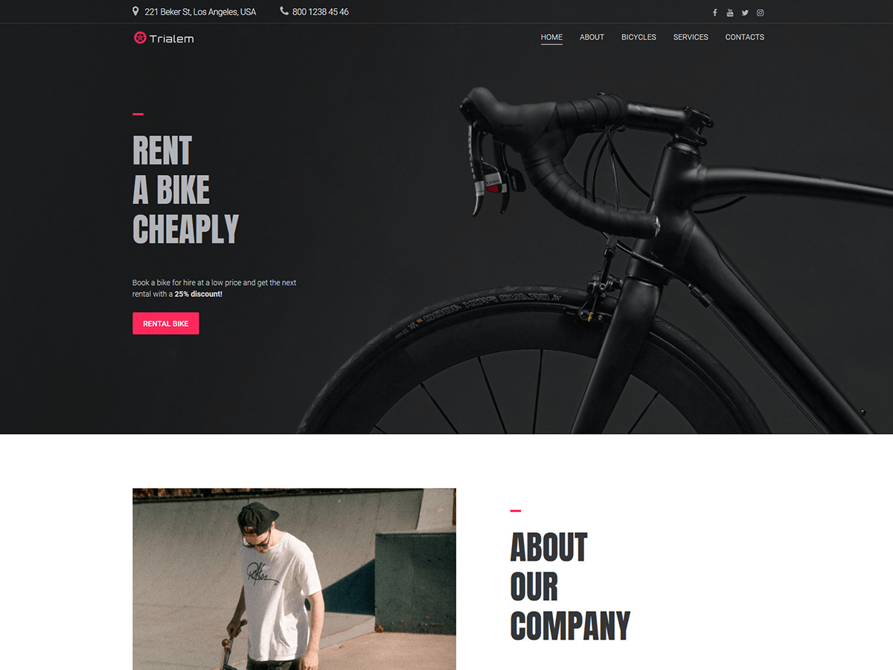Click the skateboarder photo thumbnail

point(294,579)
